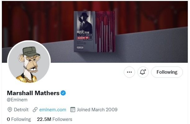Show the 22.5M Followers list

click(x=54, y=119)
